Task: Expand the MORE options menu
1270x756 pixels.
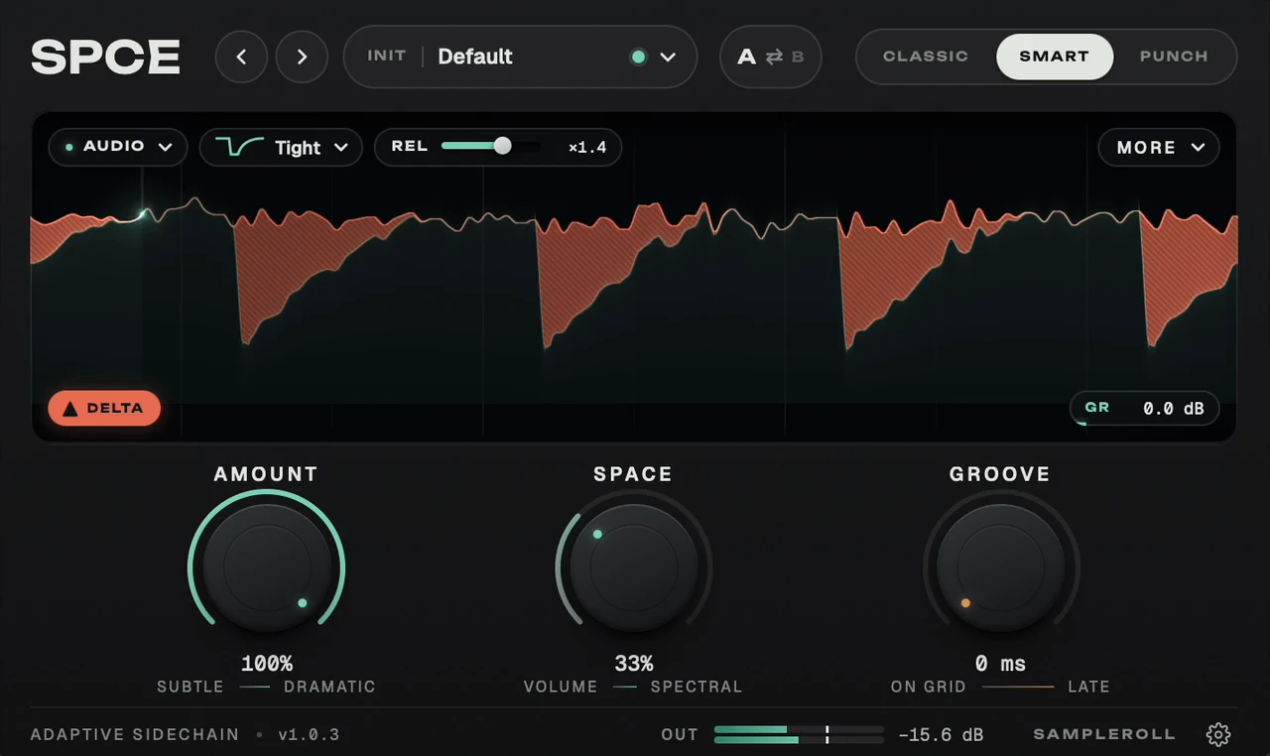Action: [x=1159, y=147]
